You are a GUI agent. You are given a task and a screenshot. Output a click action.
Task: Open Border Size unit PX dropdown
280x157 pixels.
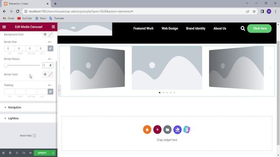point(50,42)
